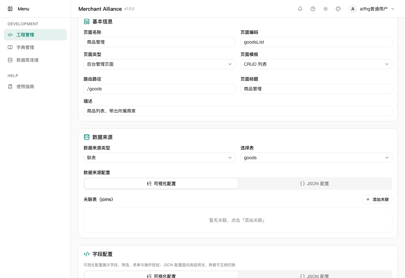Screen dimensions: 405x278
Task: Open help question-mark icon in header
Action: [x=313, y=9]
